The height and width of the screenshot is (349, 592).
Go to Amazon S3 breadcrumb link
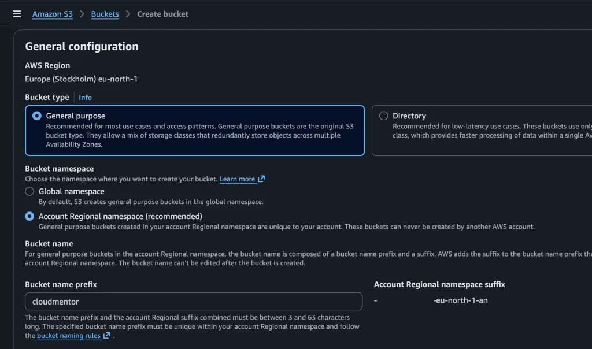[x=53, y=14]
